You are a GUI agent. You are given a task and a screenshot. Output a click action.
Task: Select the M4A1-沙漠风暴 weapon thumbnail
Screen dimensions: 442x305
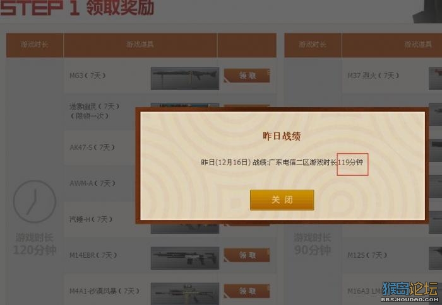(x=185, y=294)
